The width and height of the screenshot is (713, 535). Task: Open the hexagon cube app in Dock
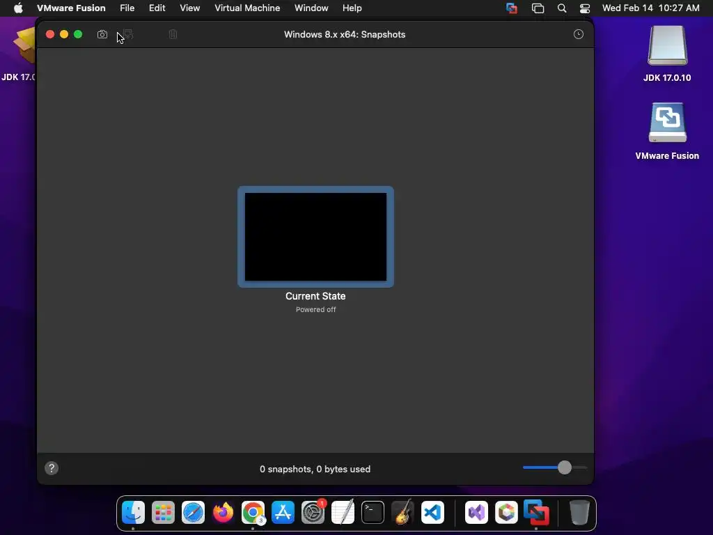tap(507, 513)
